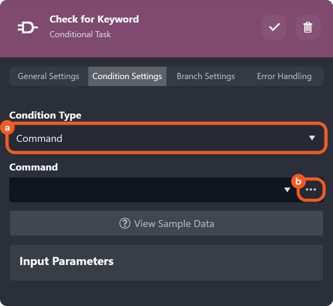
Task: Confirm changes with the checkmark button
Action: pyautogui.click(x=274, y=27)
